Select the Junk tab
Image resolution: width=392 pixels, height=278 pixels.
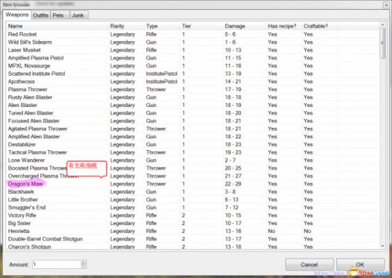79,15
